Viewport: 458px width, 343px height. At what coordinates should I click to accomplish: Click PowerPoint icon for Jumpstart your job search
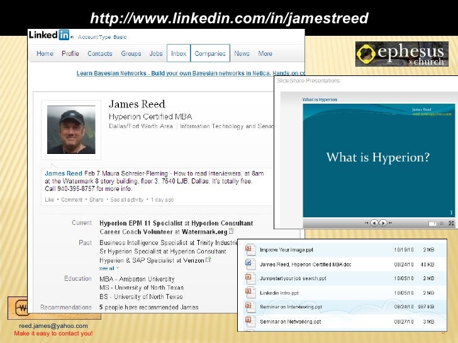tap(250, 278)
